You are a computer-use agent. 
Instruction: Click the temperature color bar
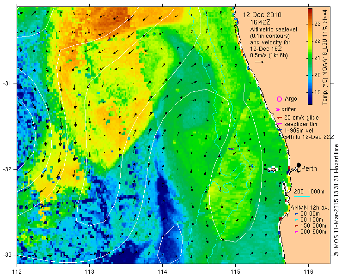click(310, 56)
